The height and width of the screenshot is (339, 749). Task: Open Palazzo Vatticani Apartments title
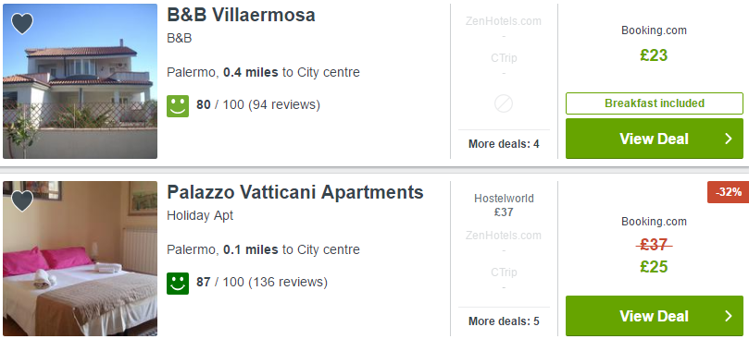click(295, 192)
